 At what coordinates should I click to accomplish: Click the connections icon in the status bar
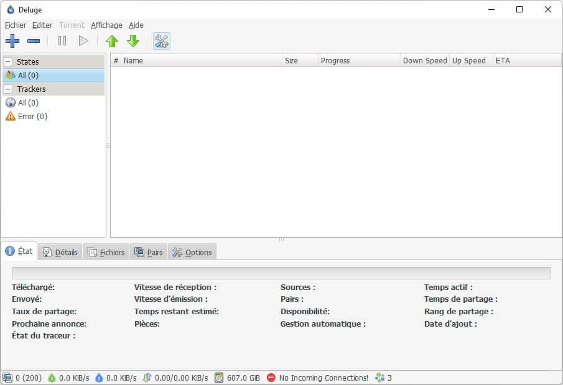point(7,378)
